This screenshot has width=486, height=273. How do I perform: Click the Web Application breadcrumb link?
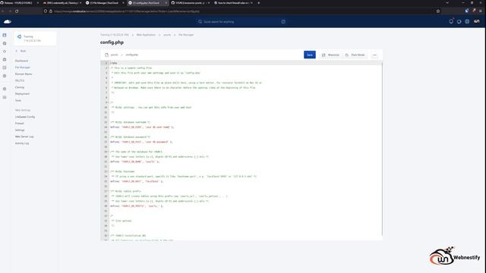click(x=146, y=35)
